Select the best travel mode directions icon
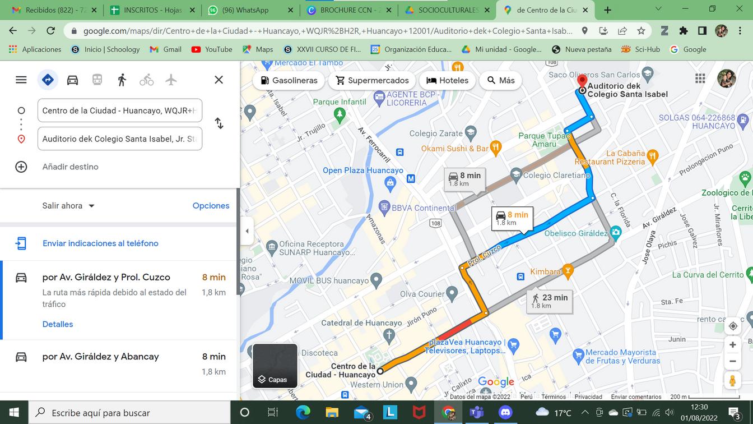Viewport: 753px width, 424px height. (x=48, y=80)
